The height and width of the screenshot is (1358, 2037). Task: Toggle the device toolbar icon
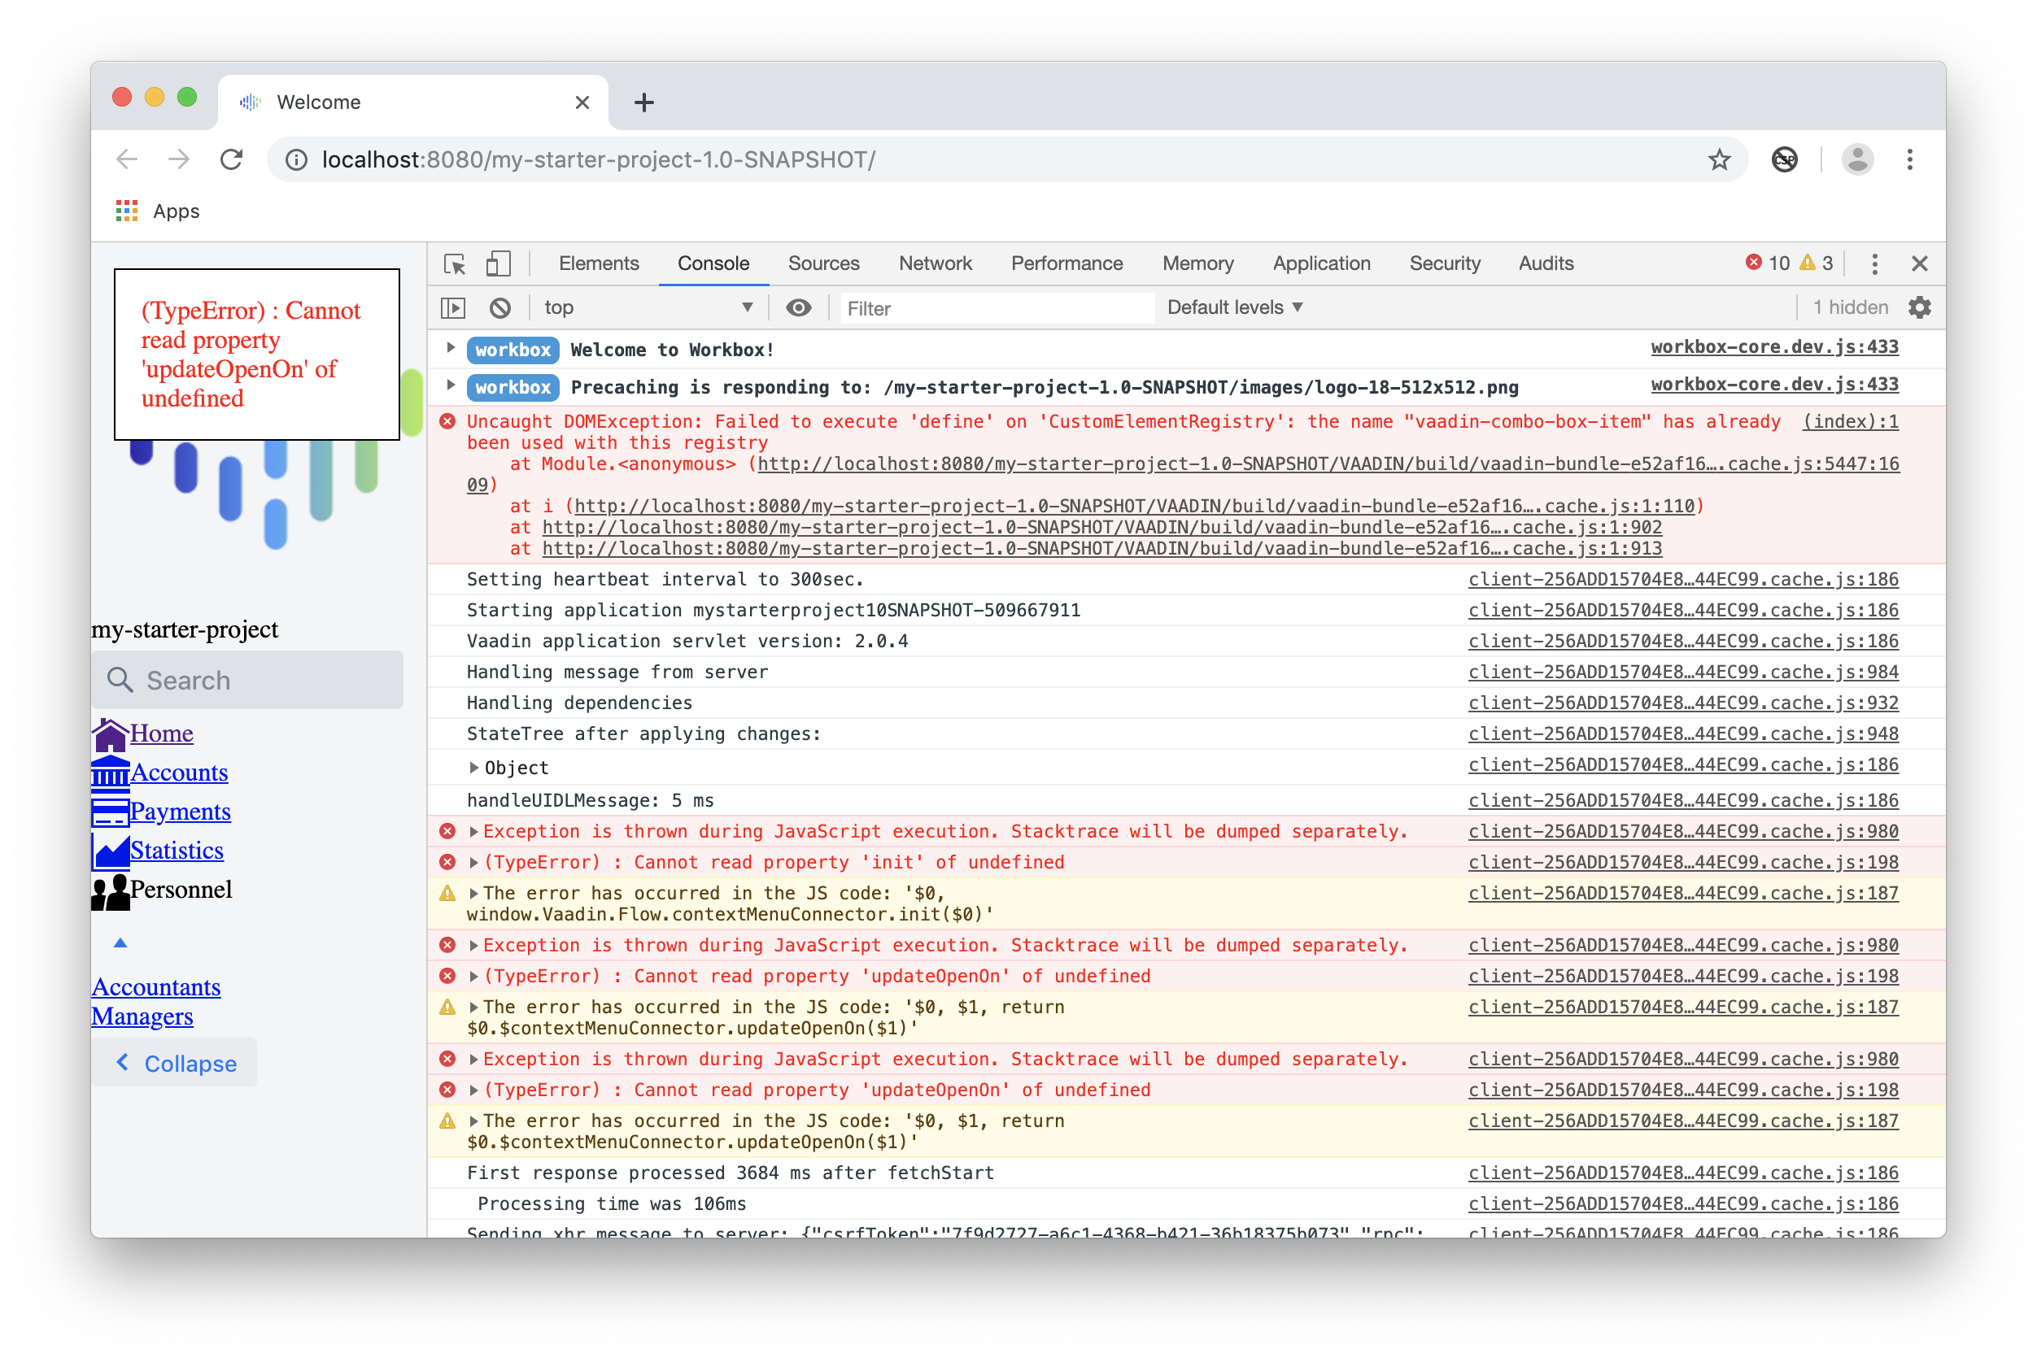pyautogui.click(x=498, y=263)
